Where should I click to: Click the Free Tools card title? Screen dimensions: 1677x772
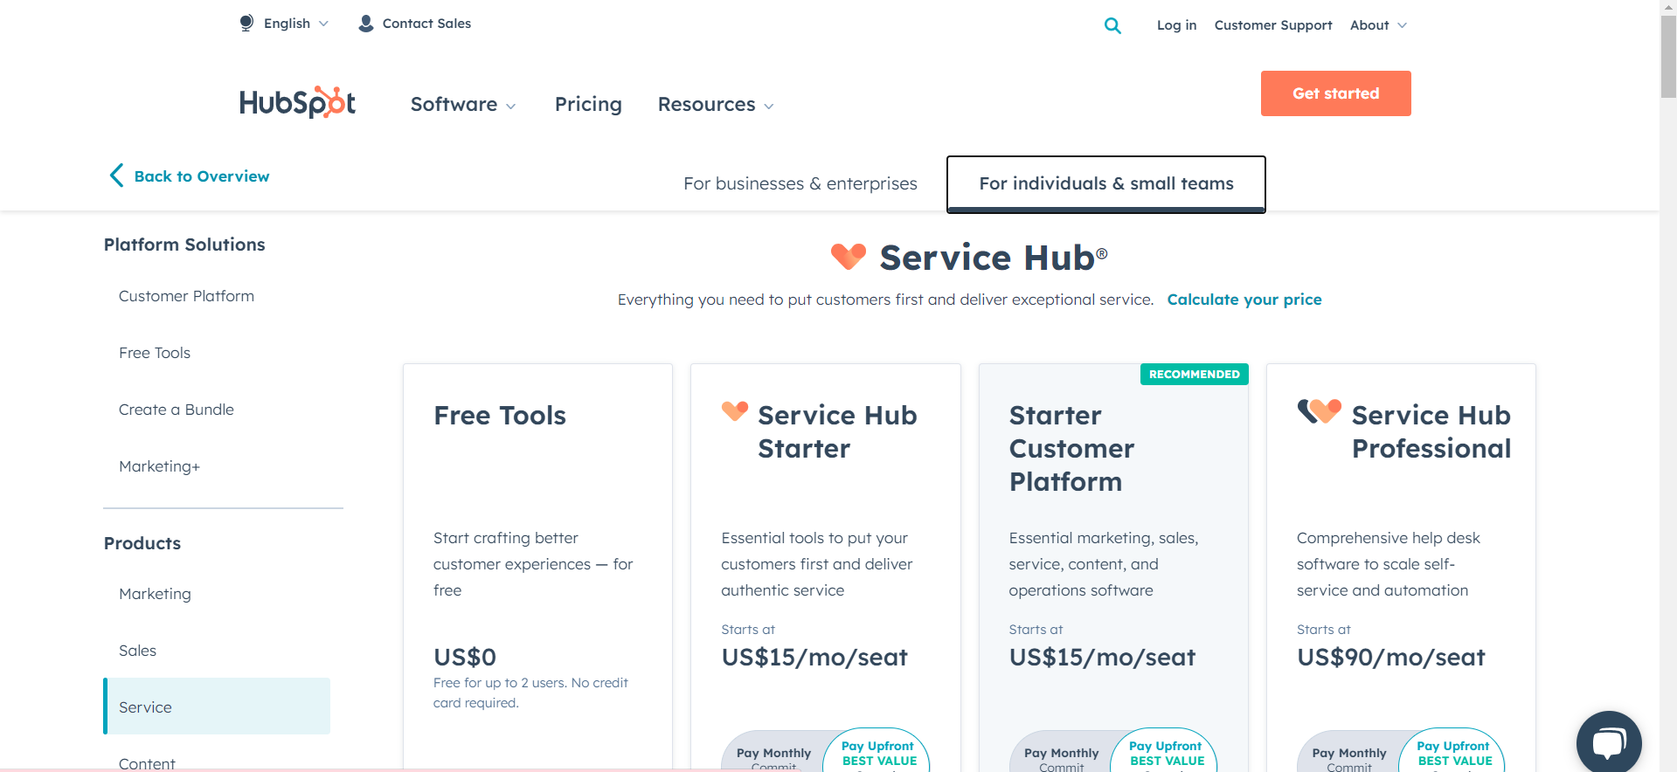pyautogui.click(x=500, y=416)
